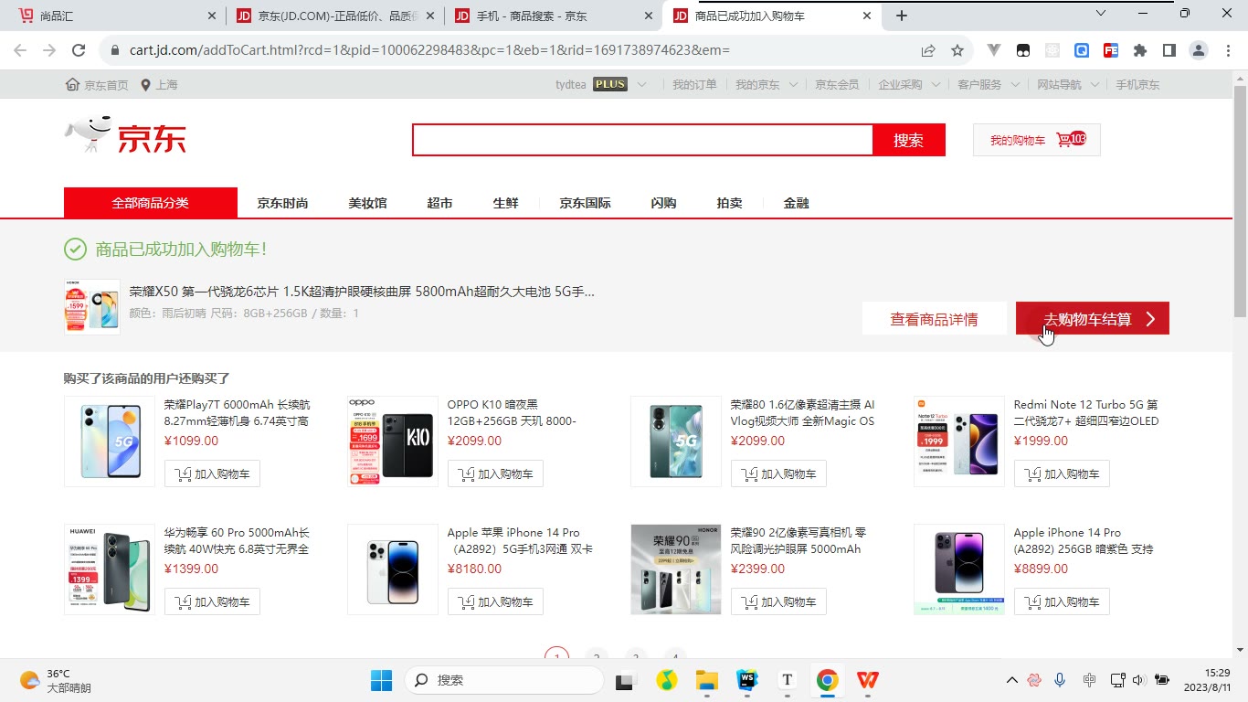This screenshot has width=1248, height=702.
Task: Expand the 客户服务 dropdown
Action: 1015,85
